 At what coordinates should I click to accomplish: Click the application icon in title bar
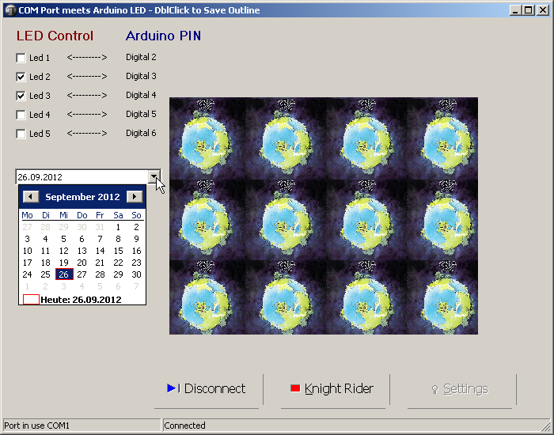(10, 9)
